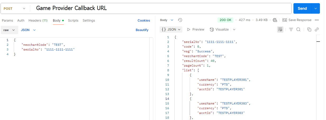Screen dimensions: 326x120
Task: Click the Beautify link
Action: 142,30
